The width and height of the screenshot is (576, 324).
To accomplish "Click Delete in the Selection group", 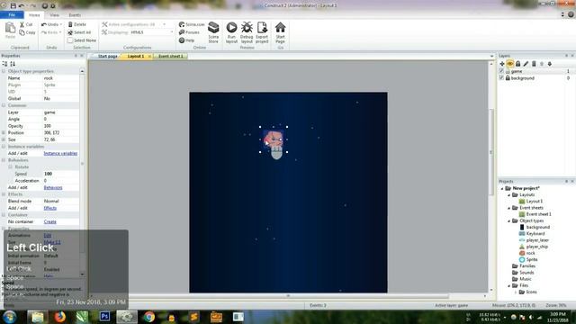I will [77, 24].
